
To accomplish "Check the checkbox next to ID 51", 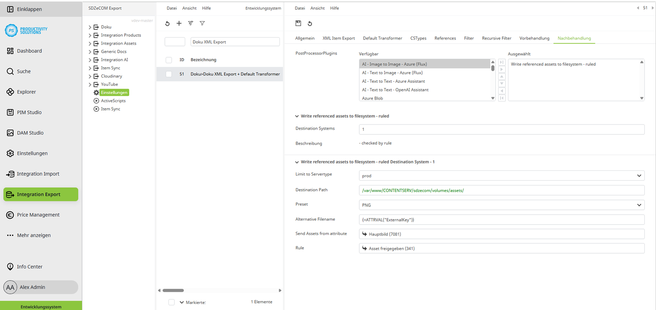I will 169,74.
